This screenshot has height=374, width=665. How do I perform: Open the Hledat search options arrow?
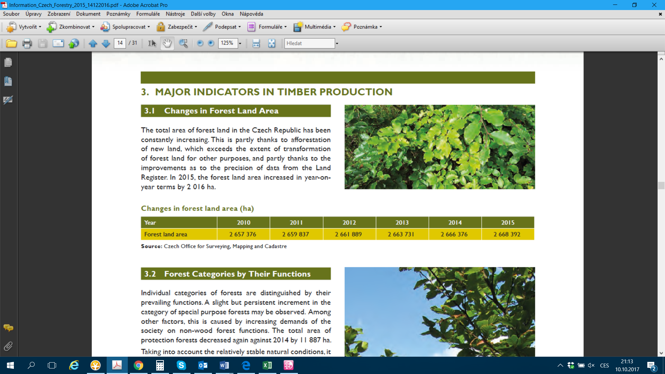337,43
